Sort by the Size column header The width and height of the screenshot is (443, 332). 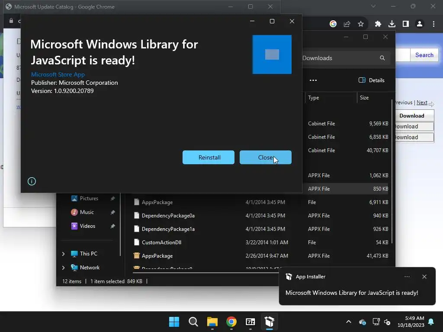pos(374,98)
